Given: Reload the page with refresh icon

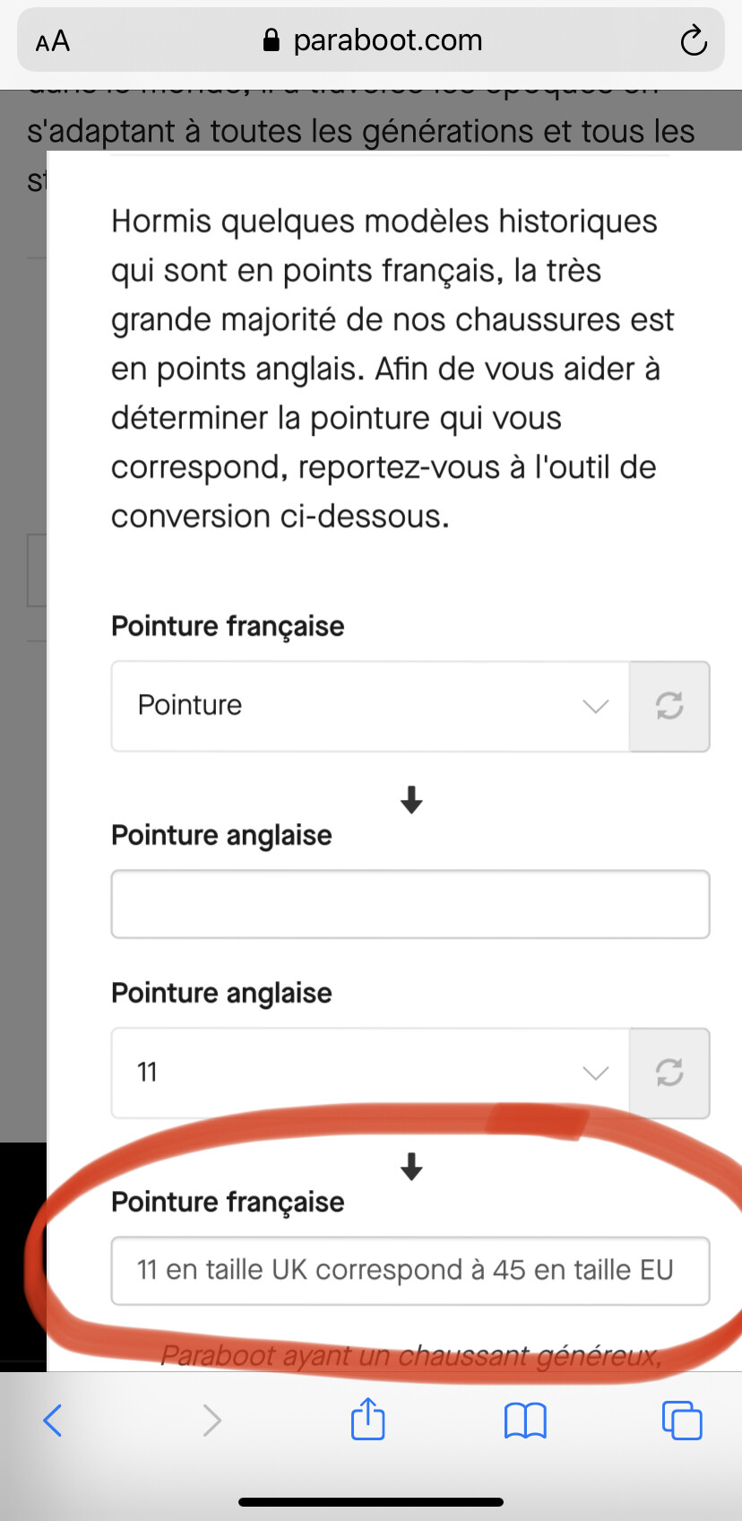Looking at the screenshot, I should [694, 40].
